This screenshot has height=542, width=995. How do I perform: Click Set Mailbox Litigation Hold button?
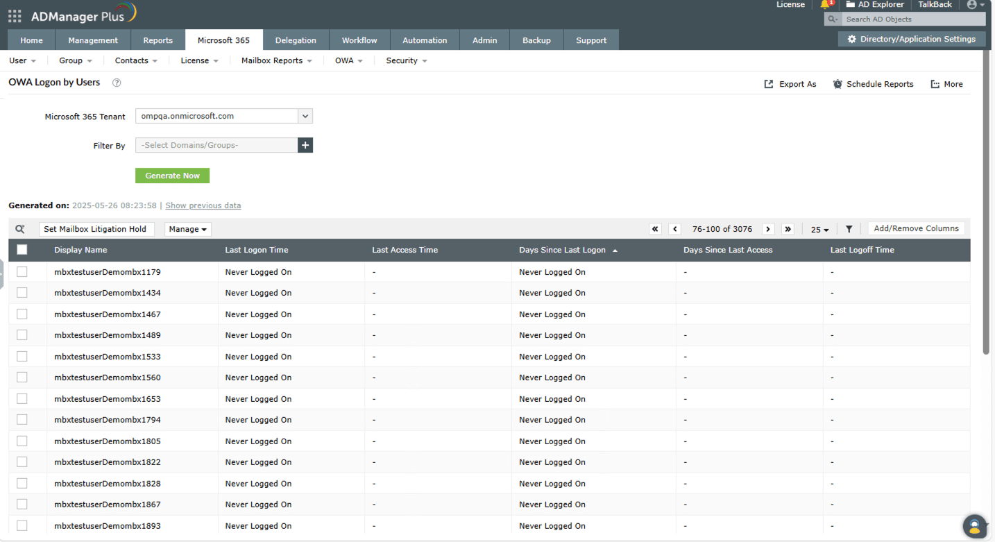tap(95, 229)
